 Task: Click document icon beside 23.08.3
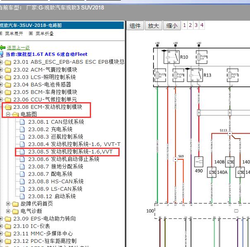tap(22, 137)
